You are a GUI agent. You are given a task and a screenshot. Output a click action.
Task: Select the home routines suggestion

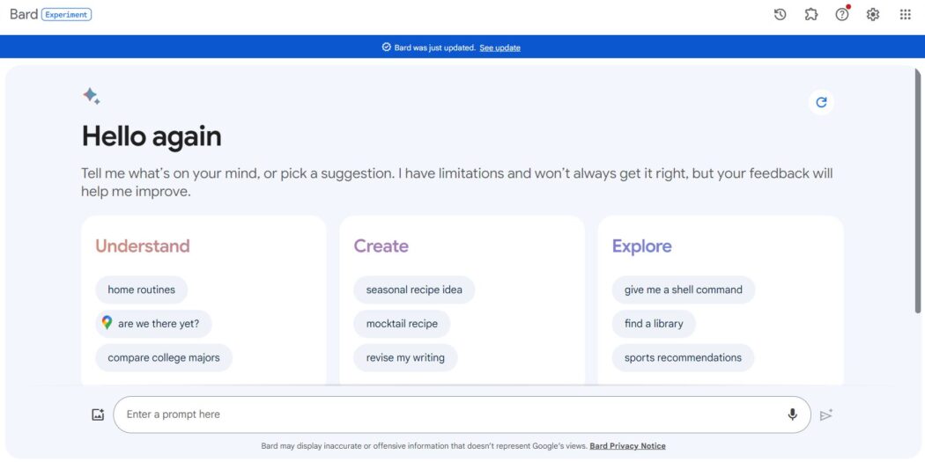142,290
